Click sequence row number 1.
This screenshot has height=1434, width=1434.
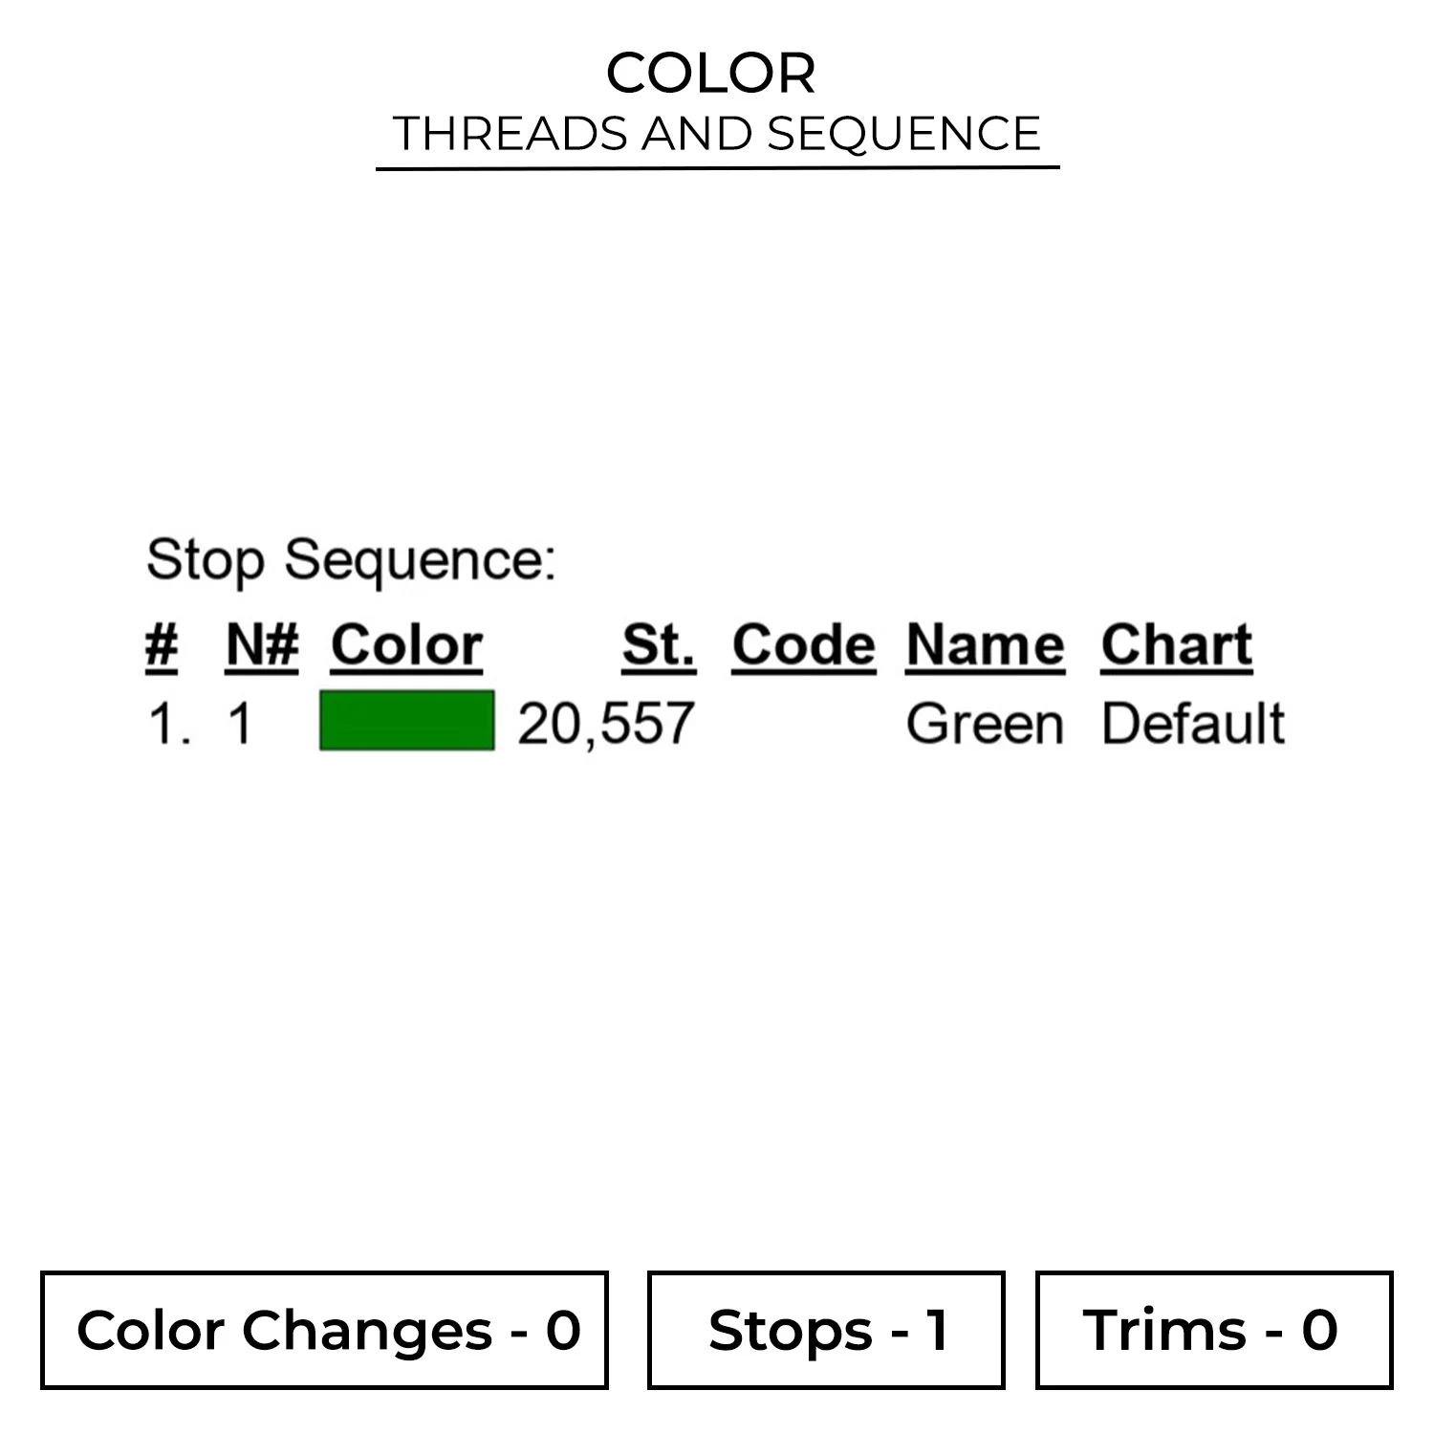pos(169,724)
